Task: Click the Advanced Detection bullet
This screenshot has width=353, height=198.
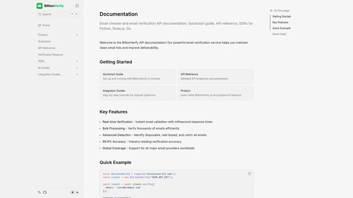Action: 154,135
